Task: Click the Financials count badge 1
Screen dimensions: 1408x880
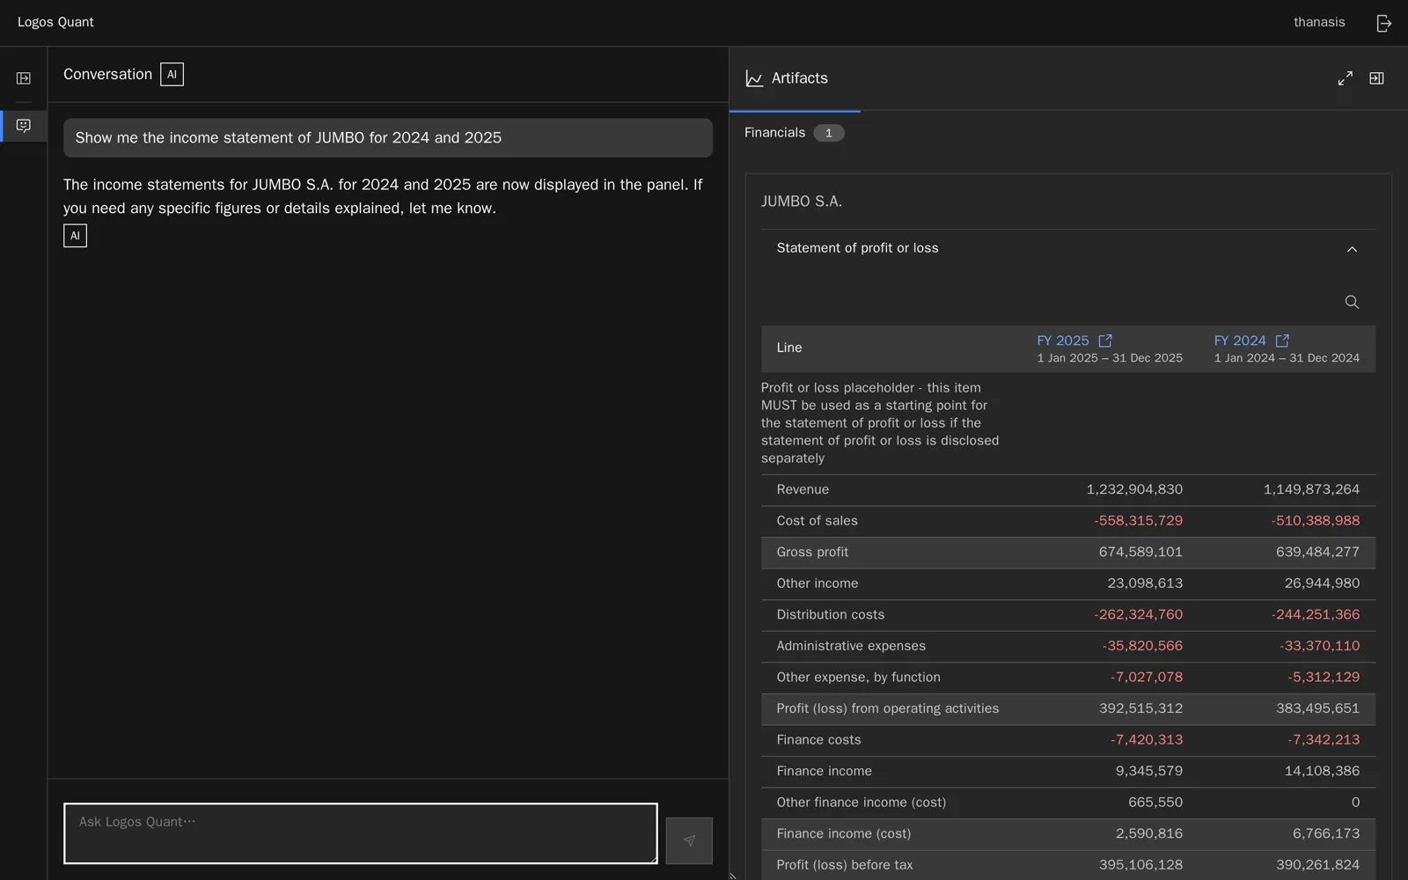Action: pos(828,133)
